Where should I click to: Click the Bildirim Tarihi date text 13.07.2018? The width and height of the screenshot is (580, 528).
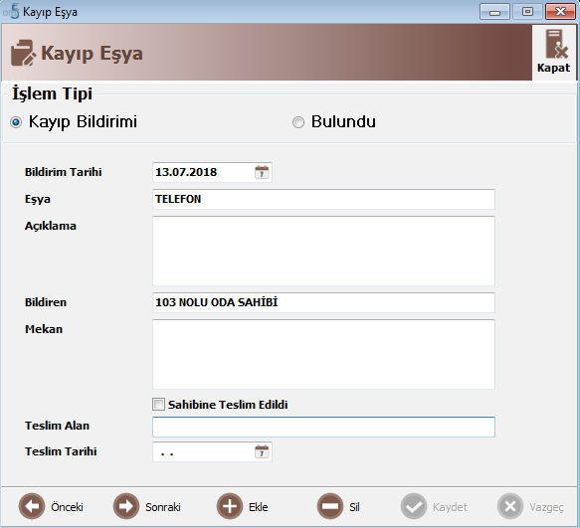click(x=186, y=172)
